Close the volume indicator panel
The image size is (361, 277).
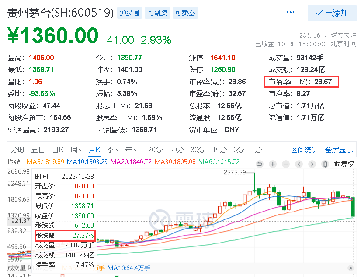pos(351,268)
